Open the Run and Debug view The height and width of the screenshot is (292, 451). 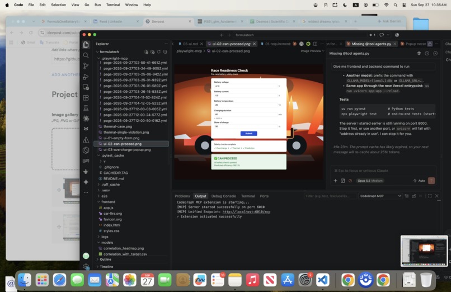pos(86,77)
